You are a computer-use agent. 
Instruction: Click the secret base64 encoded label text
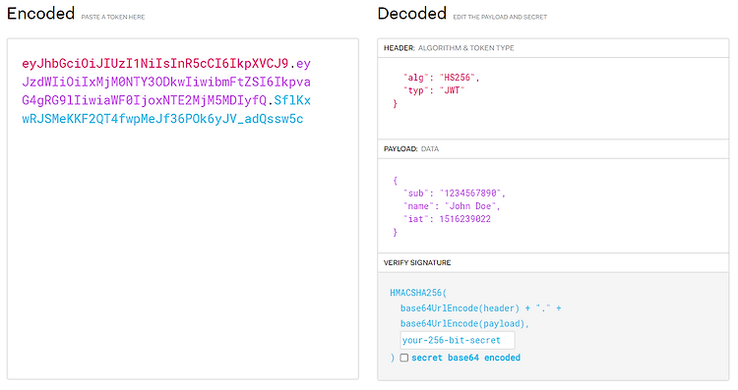pos(466,358)
